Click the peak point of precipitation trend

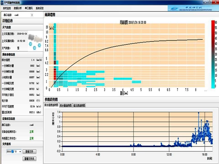(198, 113)
